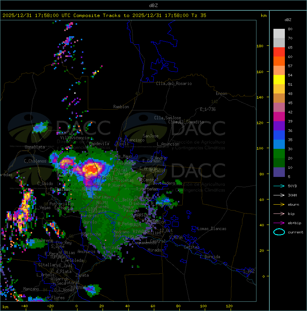The width and height of the screenshot is (307, 311).
Task: Click the 'Tz 35' value in header
Action: click(199, 16)
